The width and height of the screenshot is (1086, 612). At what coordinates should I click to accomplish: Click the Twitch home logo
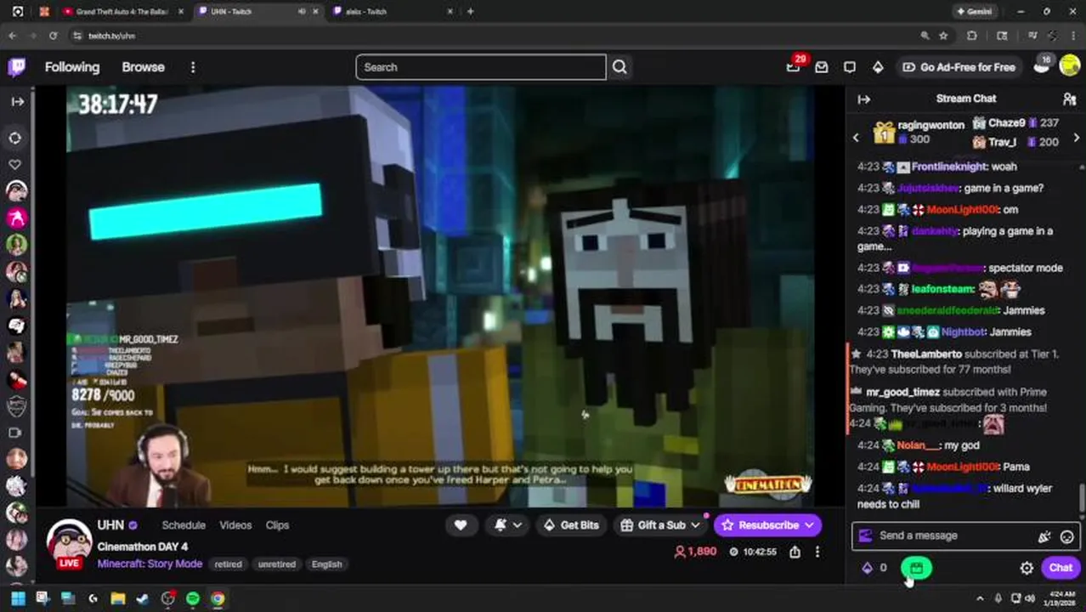point(16,67)
